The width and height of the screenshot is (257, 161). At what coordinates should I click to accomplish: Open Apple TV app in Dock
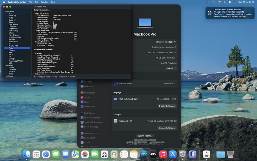coord(153,154)
